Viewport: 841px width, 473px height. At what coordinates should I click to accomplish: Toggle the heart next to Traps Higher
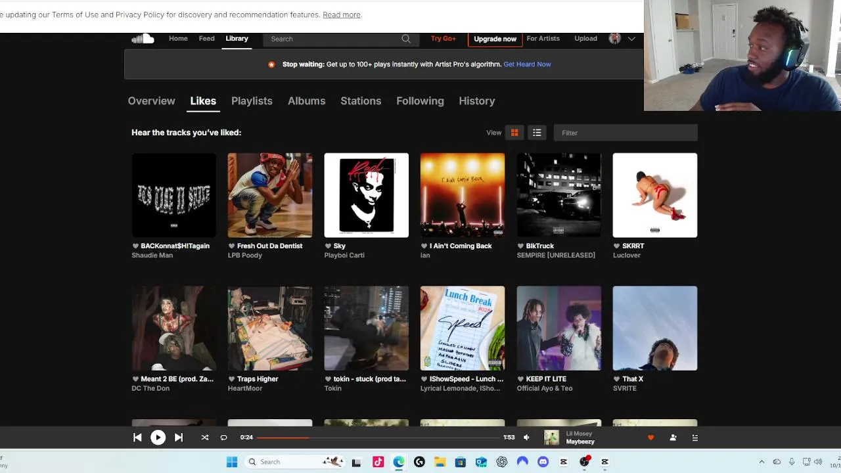(x=231, y=379)
